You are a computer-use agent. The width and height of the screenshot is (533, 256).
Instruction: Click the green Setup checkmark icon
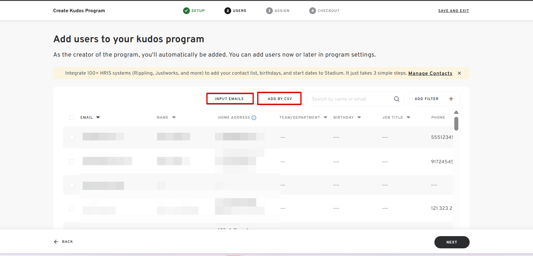pyautogui.click(x=186, y=11)
